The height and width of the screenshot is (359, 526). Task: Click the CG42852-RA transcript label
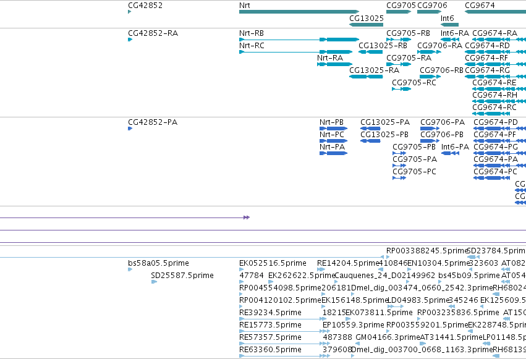point(153,33)
